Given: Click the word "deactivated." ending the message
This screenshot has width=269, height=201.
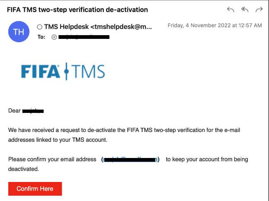Looking at the screenshot, I should [x=23, y=169].
